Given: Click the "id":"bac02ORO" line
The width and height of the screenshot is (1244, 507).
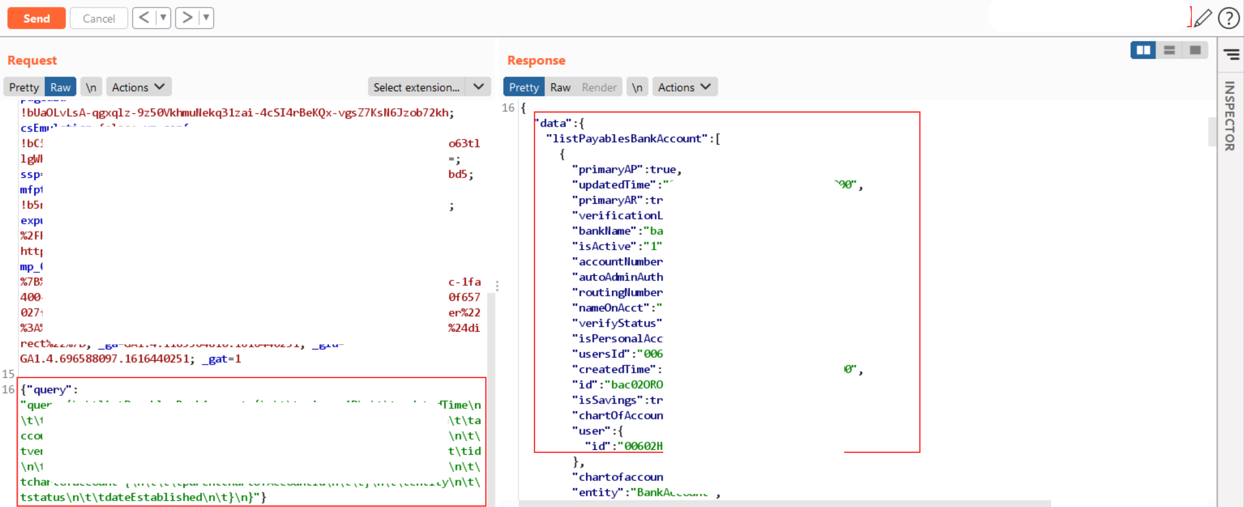Looking at the screenshot, I should [x=617, y=385].
